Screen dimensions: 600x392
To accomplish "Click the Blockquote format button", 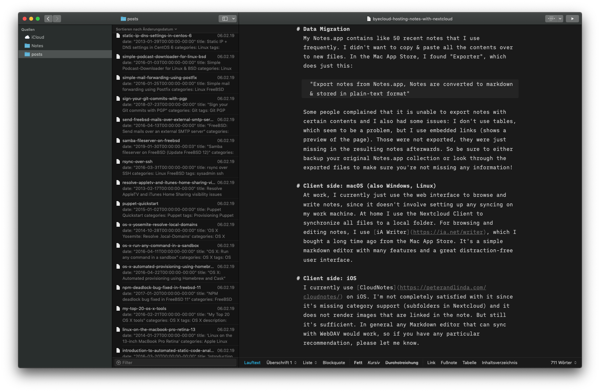I will (x=333, y=362).
